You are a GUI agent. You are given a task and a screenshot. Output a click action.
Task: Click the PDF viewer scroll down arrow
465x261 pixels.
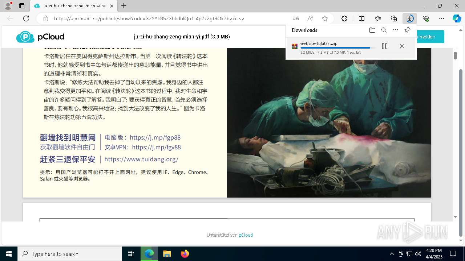(455, 217)
